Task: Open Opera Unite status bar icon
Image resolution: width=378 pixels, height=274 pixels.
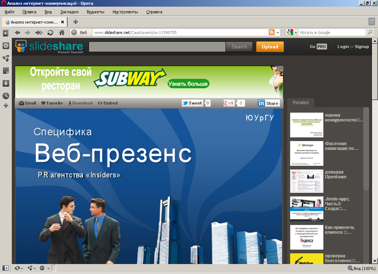Action: pos(30,268)
